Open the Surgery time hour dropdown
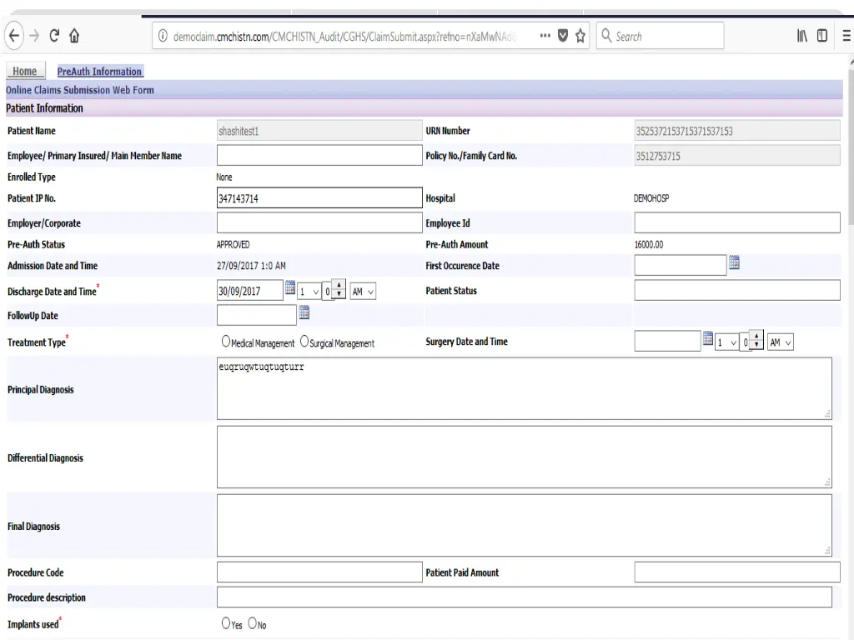The height and width of the screenshot is (640, 854). pos(726,342)
